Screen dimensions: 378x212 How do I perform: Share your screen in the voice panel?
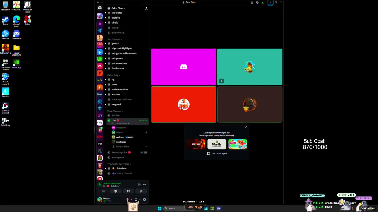116,191
